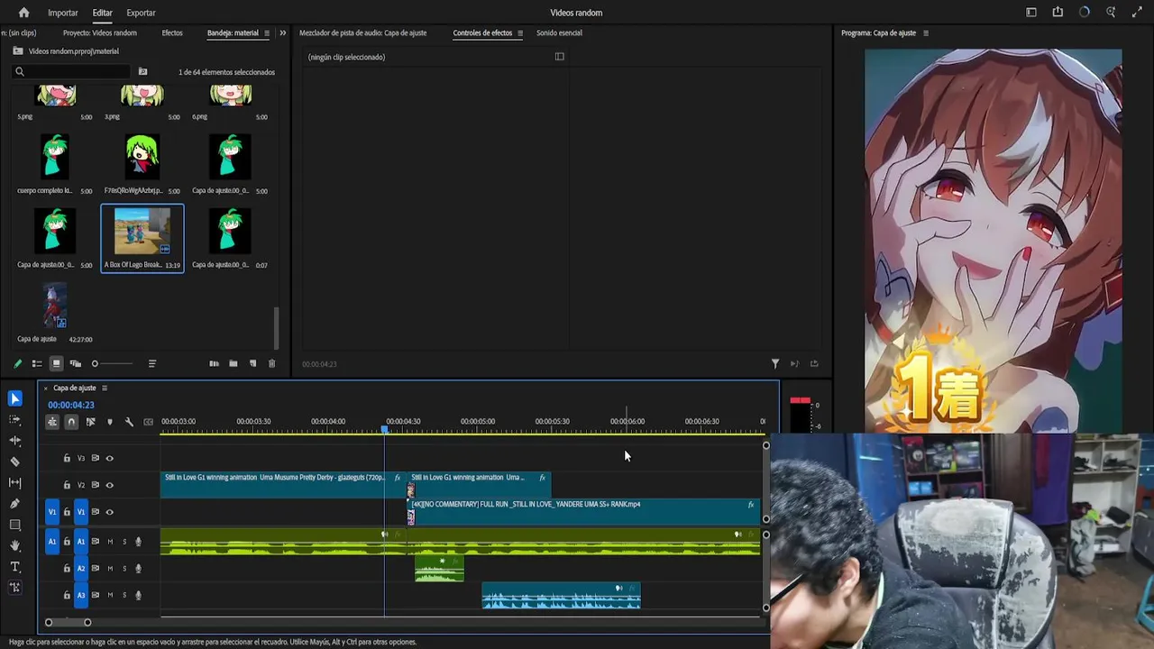This screenshot has height=649, width=1154.
Task: Click the project panel vertical scrollbar
Action: (277, 328)
